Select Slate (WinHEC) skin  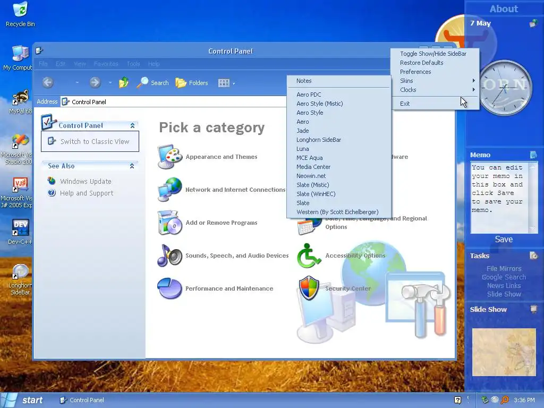339,194
